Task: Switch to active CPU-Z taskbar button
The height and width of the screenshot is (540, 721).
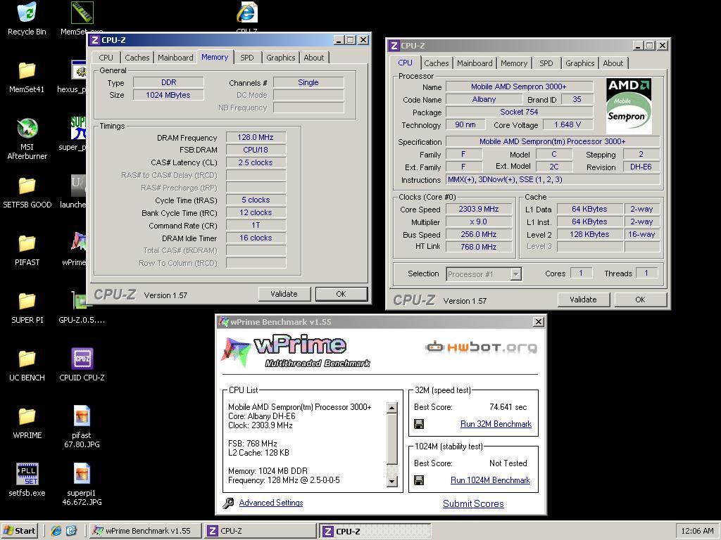Action: coord(375,531)
